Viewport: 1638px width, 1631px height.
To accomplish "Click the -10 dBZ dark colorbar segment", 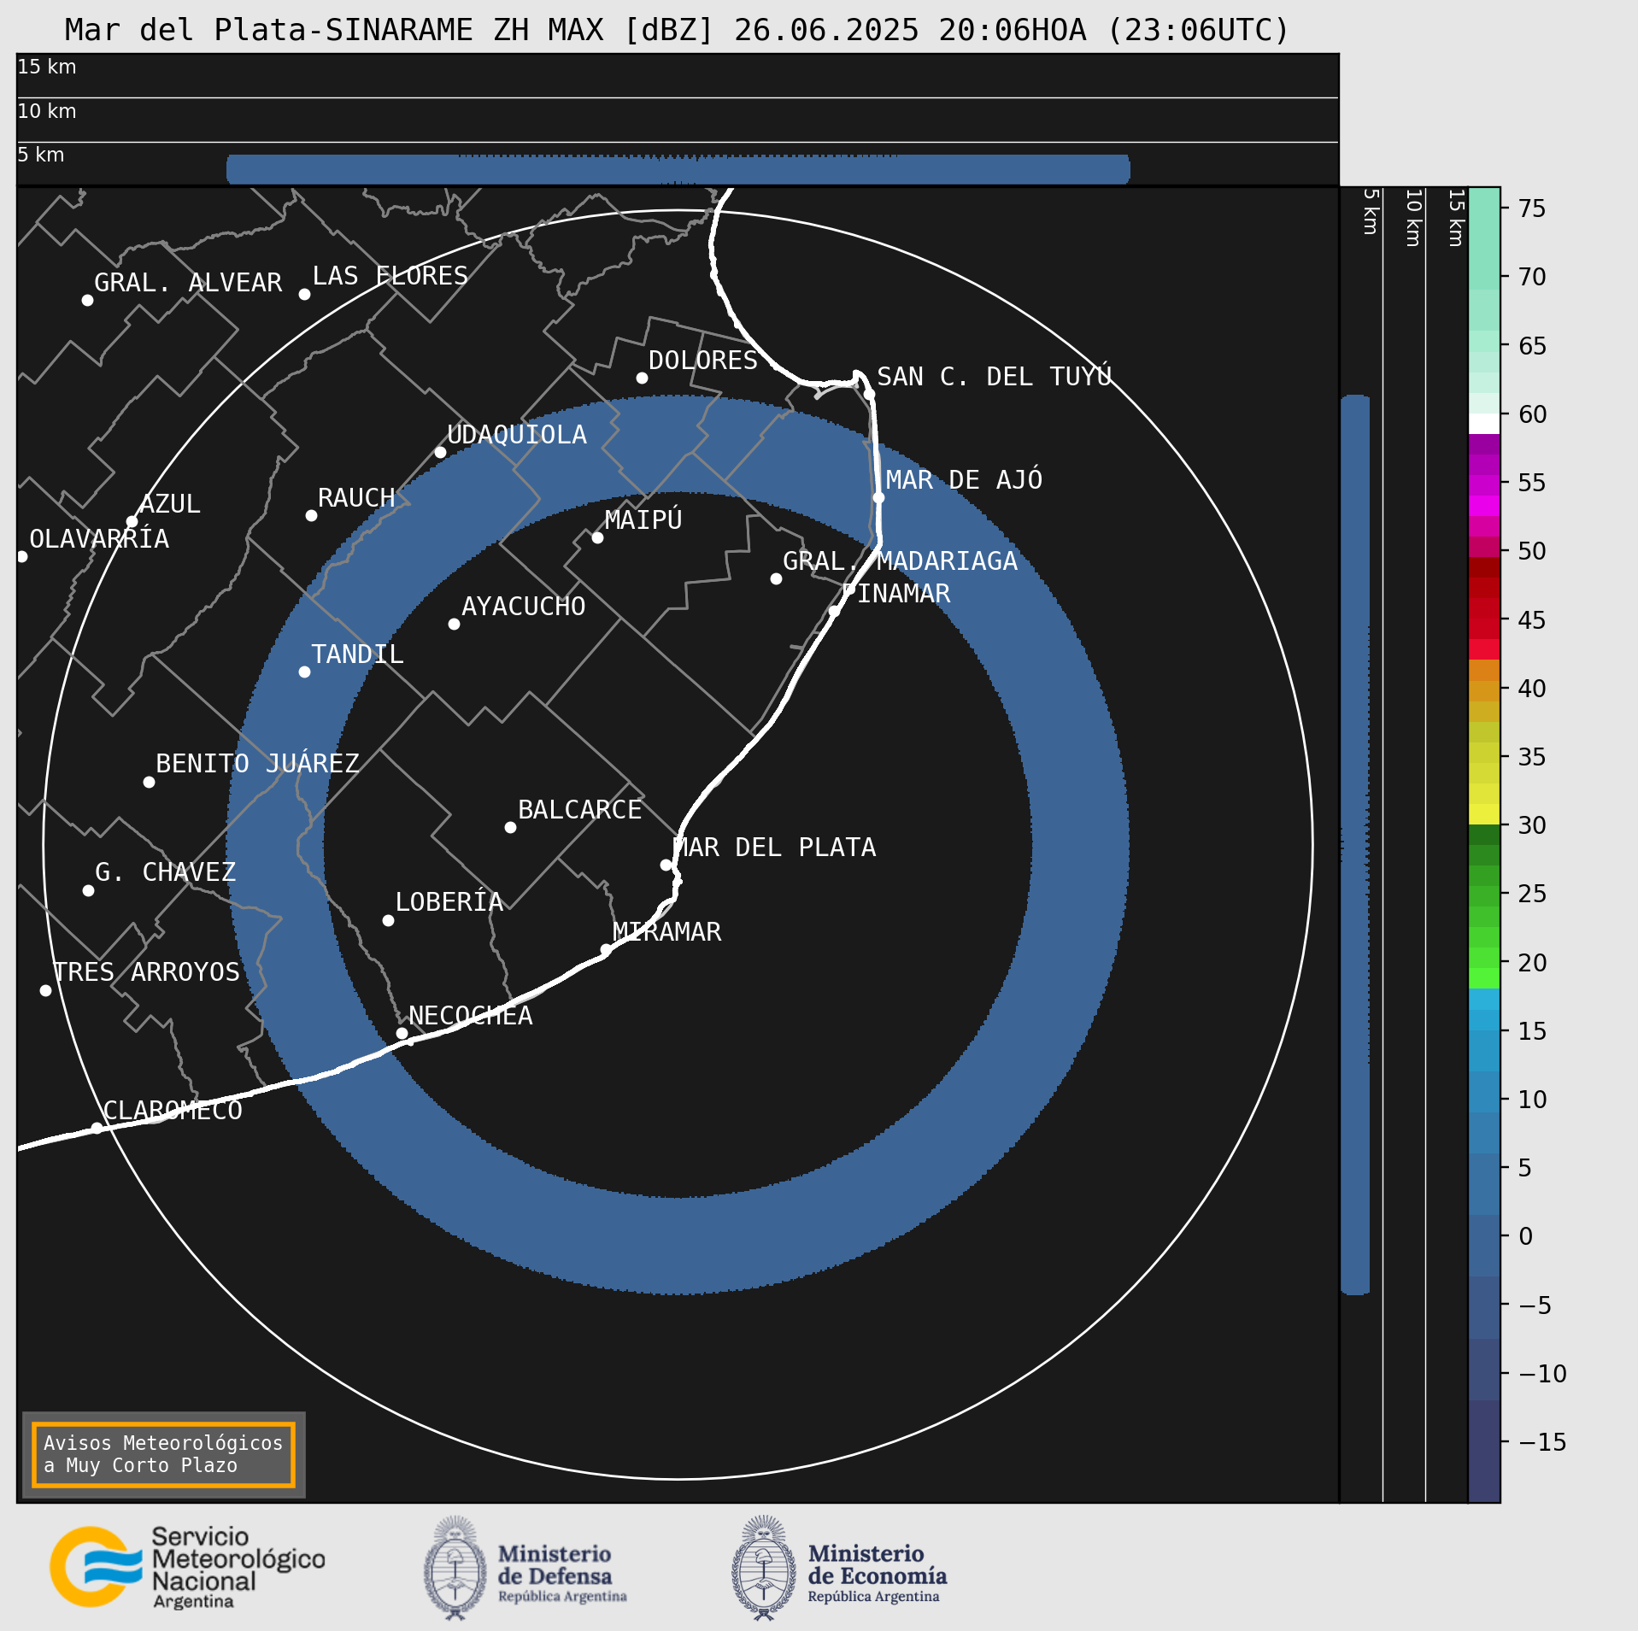I will point(1484,1370).
